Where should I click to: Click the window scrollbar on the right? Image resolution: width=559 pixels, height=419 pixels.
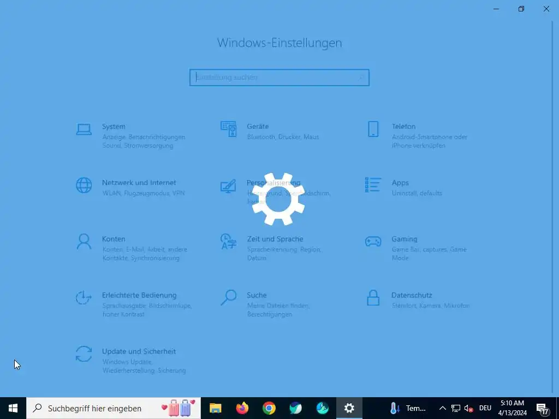pos(554,207)
